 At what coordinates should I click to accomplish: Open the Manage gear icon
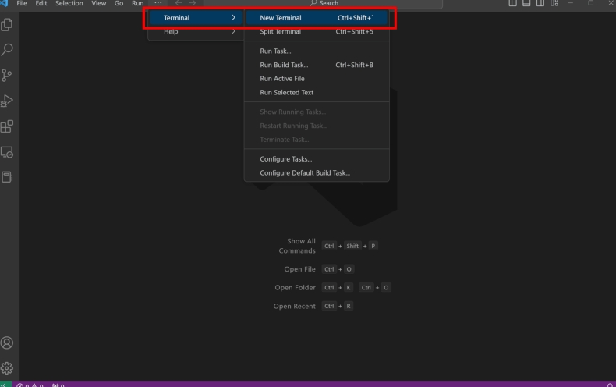pyautogui.click(x=9, y=367)
